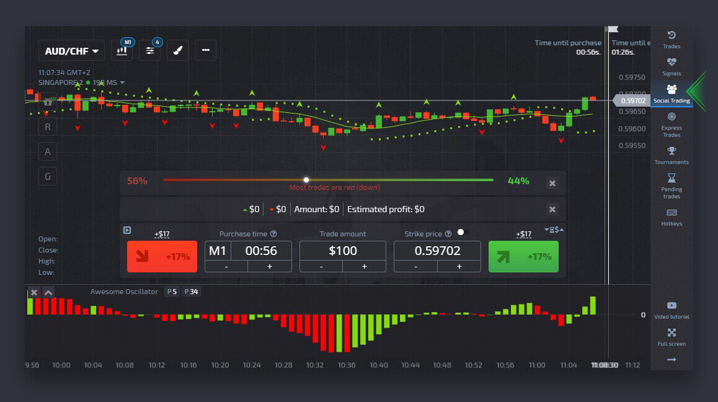Open the Social Trading tab
Image resolution: width=718 pixels, height=402 pixels.
click(x=671, y=93)
